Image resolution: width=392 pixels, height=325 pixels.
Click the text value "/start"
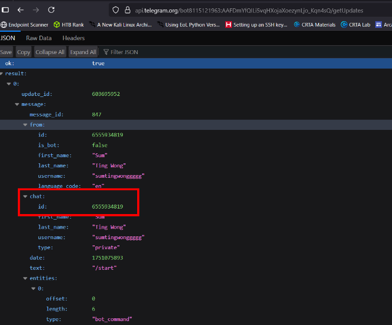click(104, 268)
